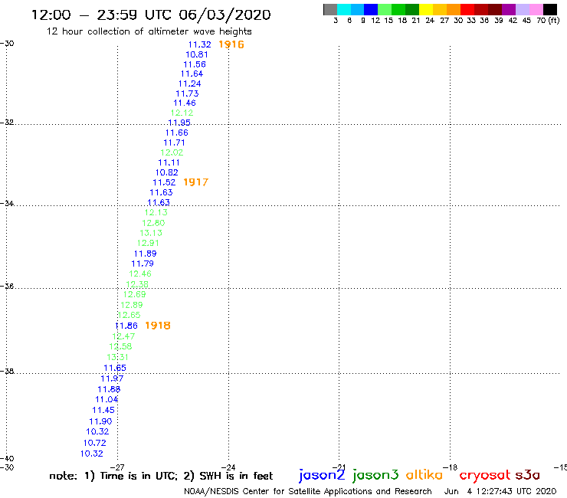Screen dimensions: 567x498
Task: Click the NOAA/NESDIS Center footer credit
Action: (308, 492)
